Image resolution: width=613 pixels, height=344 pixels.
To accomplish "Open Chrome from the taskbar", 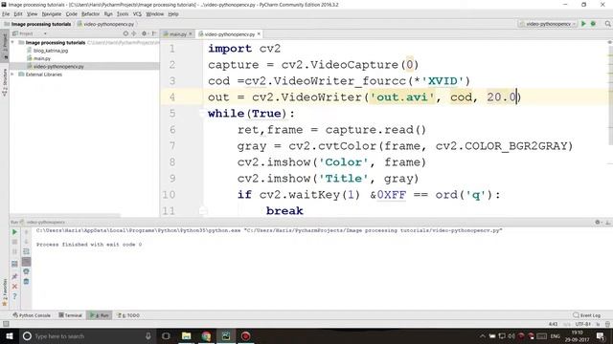I will click(x=206, y=335).
